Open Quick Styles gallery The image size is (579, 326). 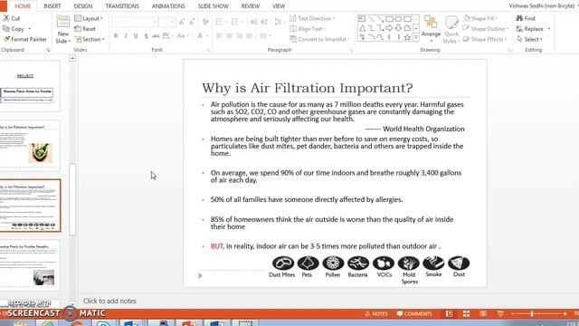(x=451, y=30)
